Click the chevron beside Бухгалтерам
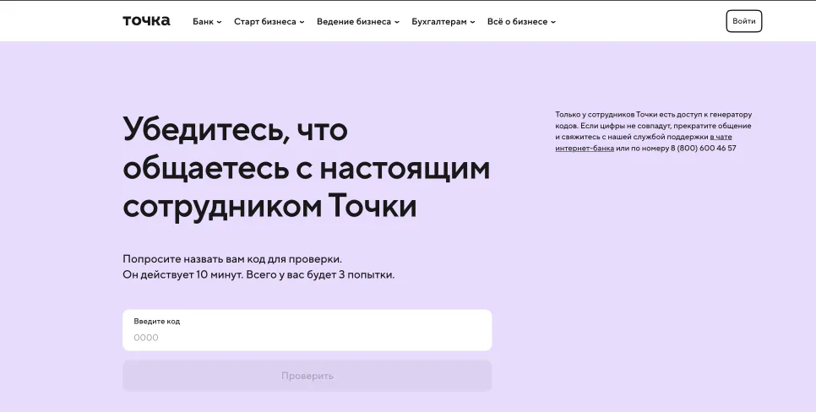The image size is (816, 412). (x=473, y=22)
